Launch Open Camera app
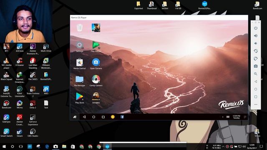Image resolution: width=267 pixels, height=150 pixels. click(x=96, y=64)
